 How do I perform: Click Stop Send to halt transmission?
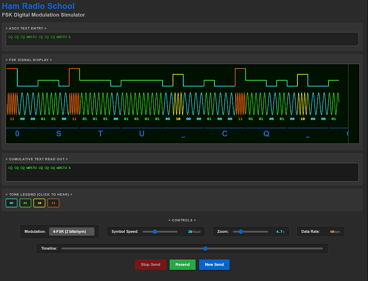pos(150,264)
